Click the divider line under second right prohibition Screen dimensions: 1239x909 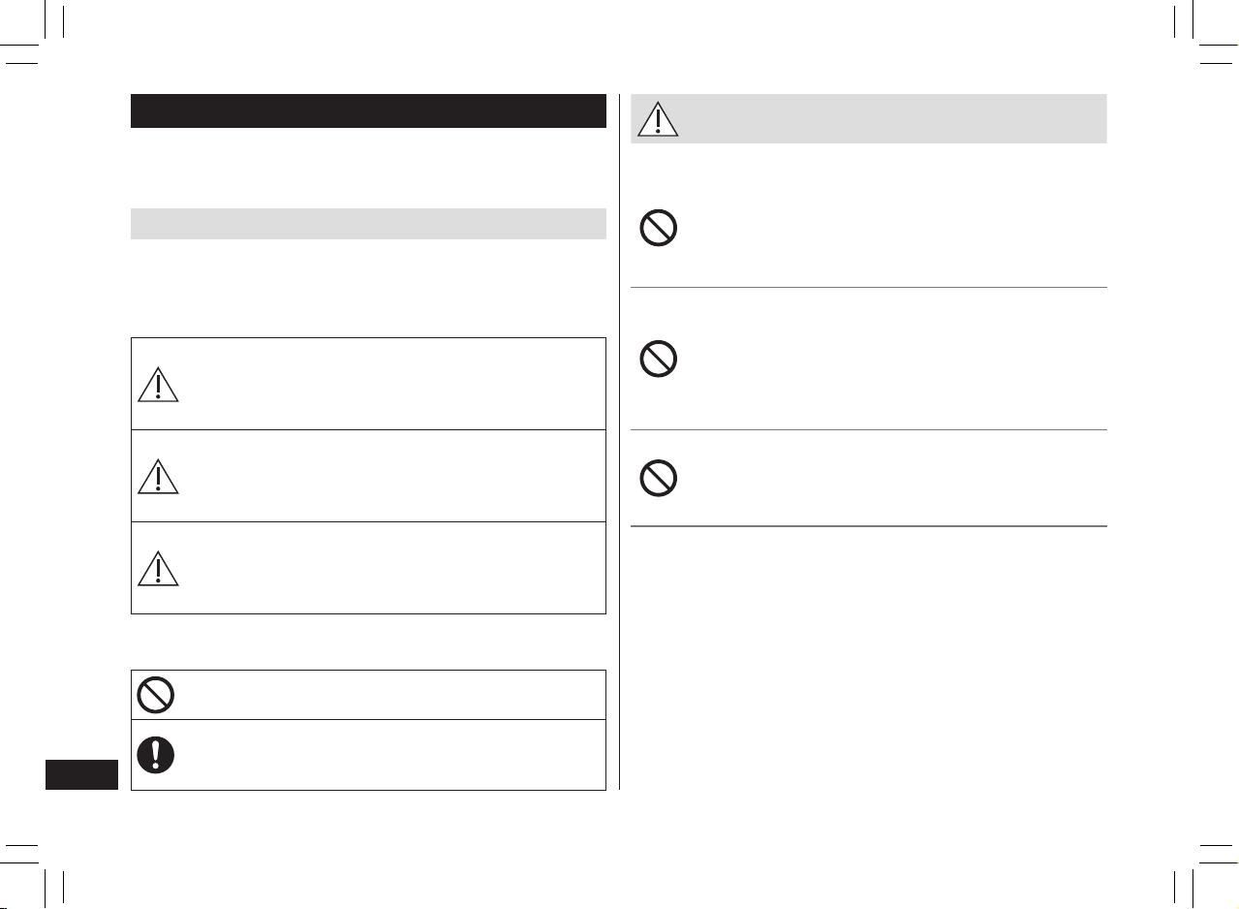tap(869, 429)
